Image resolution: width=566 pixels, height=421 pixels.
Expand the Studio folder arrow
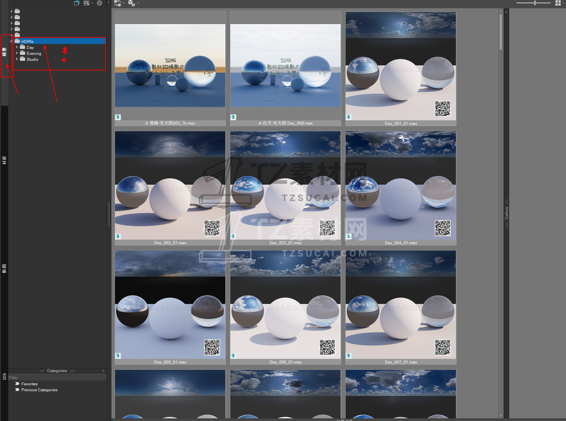[17, 59]
